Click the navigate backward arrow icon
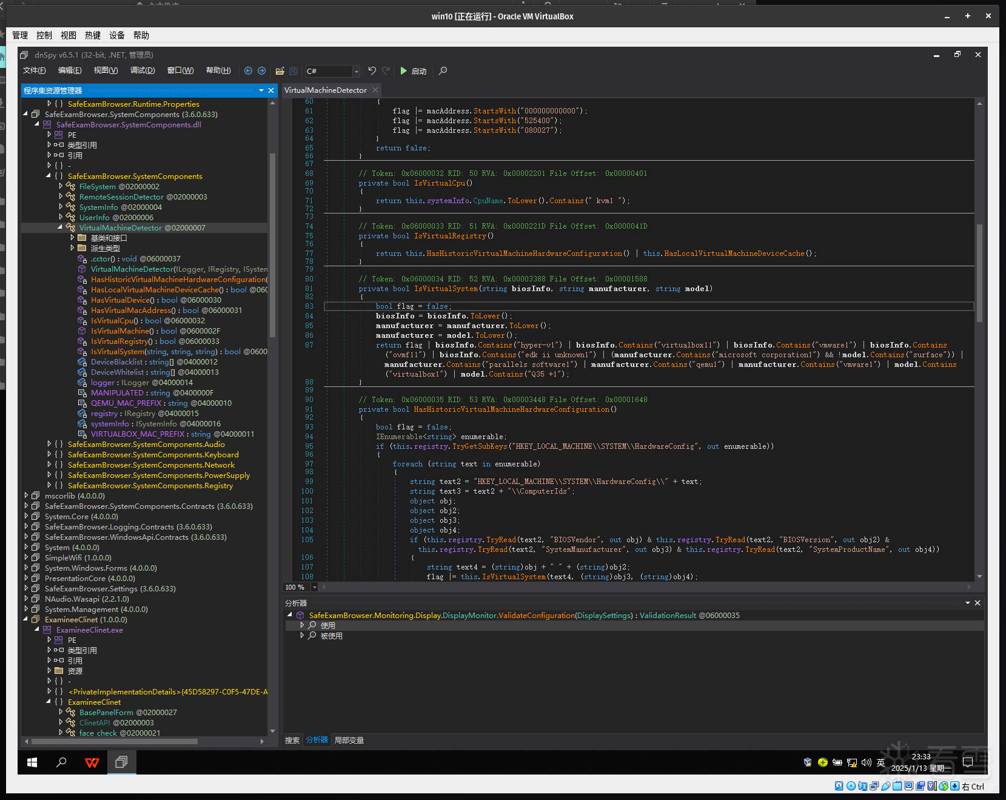 click(x=248, y=71)
